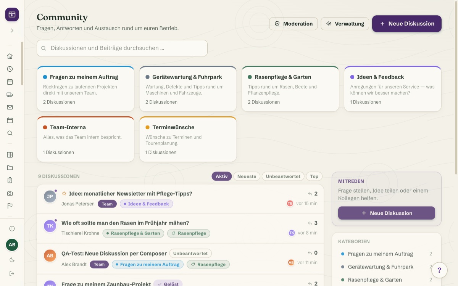Click the orange AB avatar in QA-Test row

tap(50, 256)
